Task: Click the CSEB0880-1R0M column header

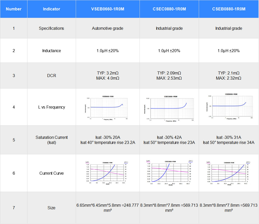Action: coord(228,9)
